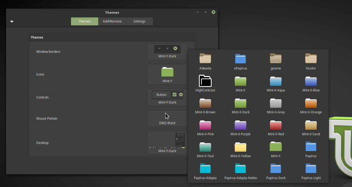Open the DMZ-Black mouse pointer selector

pyautogui.click(x=167, y=118)
